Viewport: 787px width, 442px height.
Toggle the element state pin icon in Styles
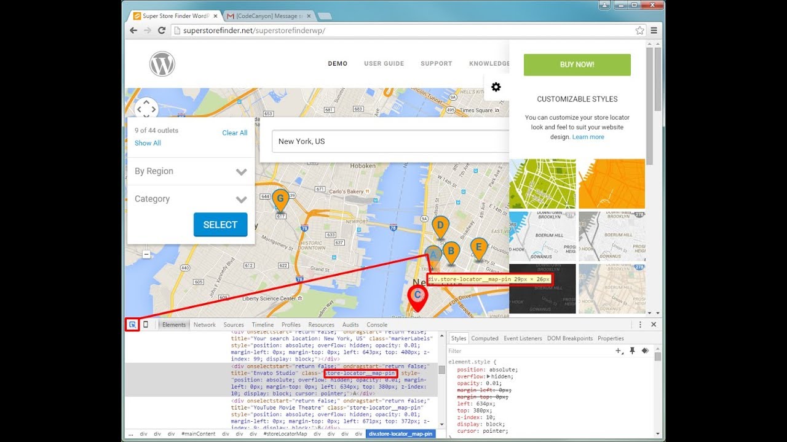(632, 351)
